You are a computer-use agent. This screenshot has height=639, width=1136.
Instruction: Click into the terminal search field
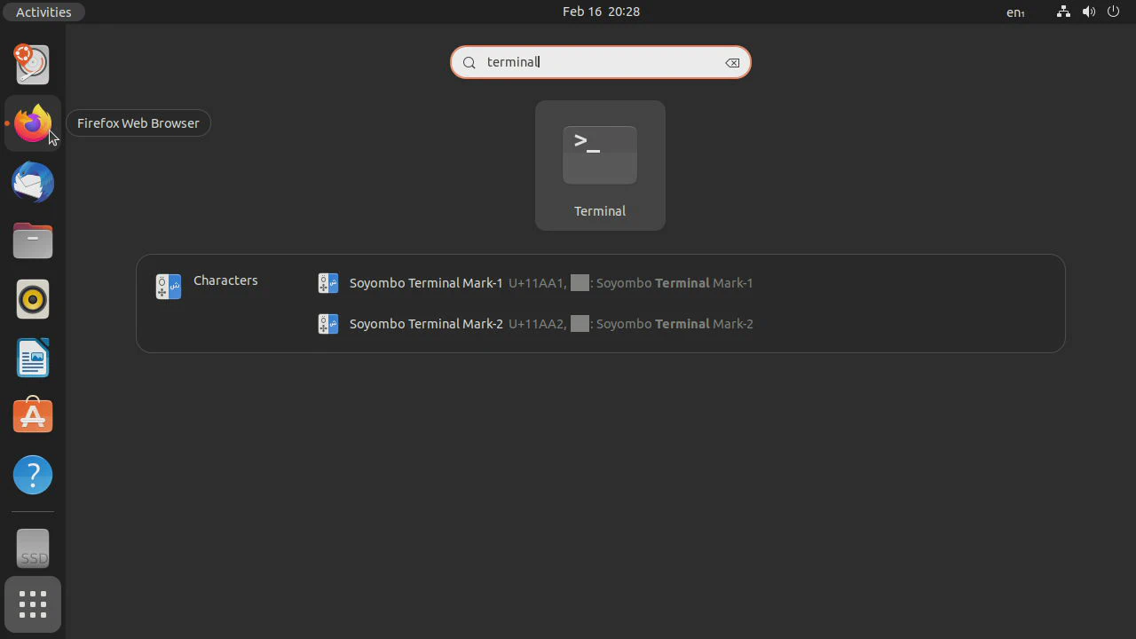click(x=601, y=62)
